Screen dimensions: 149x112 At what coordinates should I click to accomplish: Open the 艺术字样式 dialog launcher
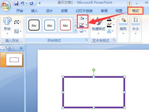[114, 40]
